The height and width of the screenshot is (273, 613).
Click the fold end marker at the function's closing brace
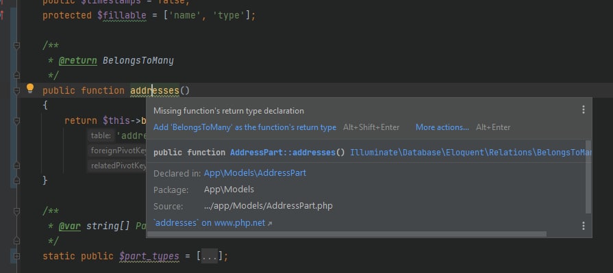pos(16,181)
